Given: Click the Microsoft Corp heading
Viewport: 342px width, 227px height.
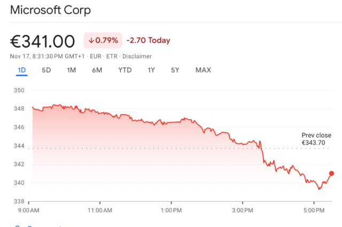Looking at the screenshot, I should coord(50,10).
